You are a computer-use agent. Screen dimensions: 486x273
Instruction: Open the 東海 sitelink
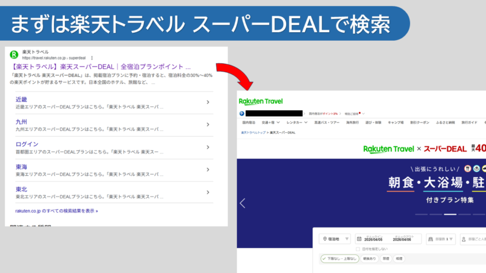click(x=21, y=167)
